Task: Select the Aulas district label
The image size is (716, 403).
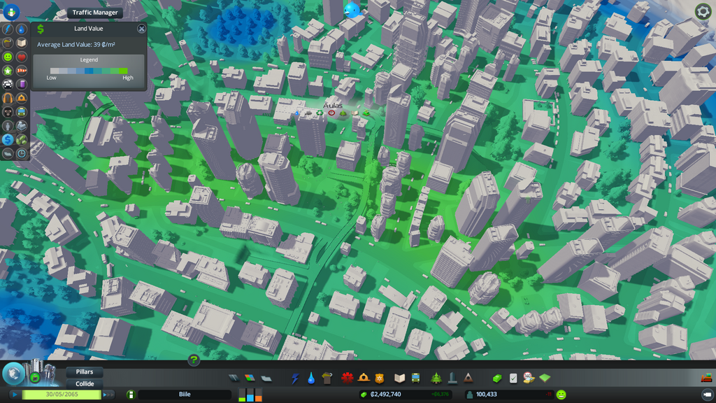Action: (x=332, y=106)
